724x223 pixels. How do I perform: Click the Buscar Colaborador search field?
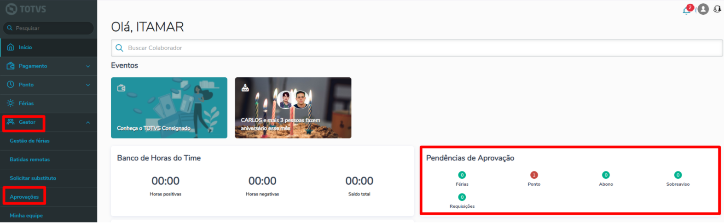pyautogui.click(x=417, y=48)
